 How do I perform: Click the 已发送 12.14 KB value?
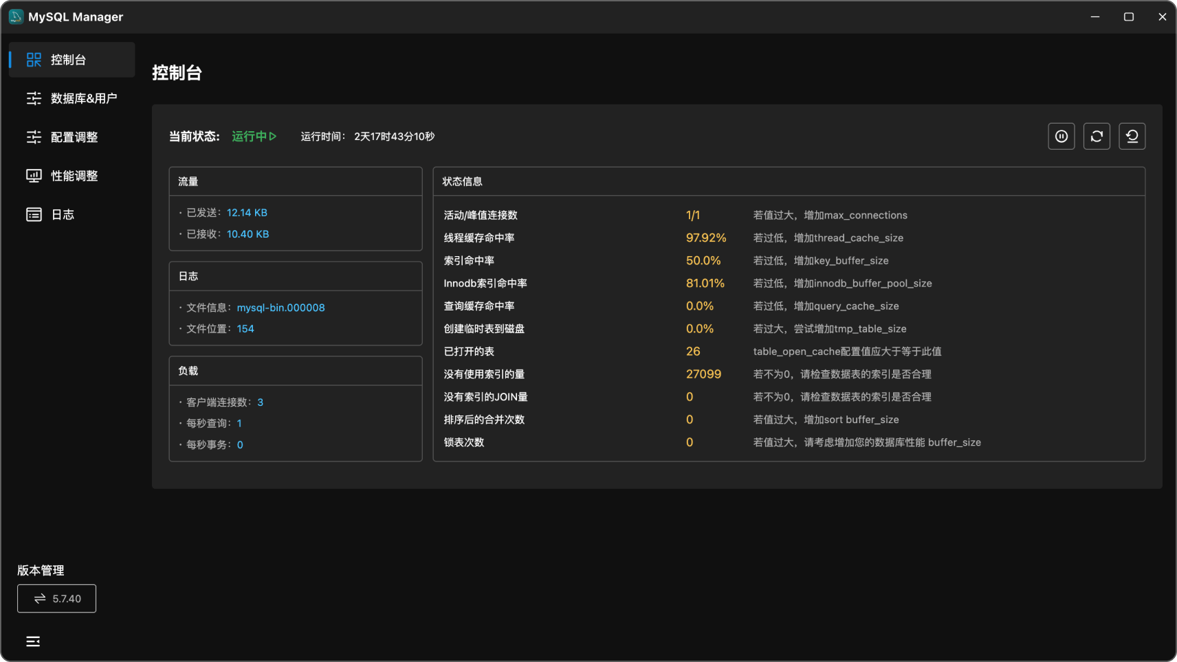pyautogui.click(x=247, y=213)
